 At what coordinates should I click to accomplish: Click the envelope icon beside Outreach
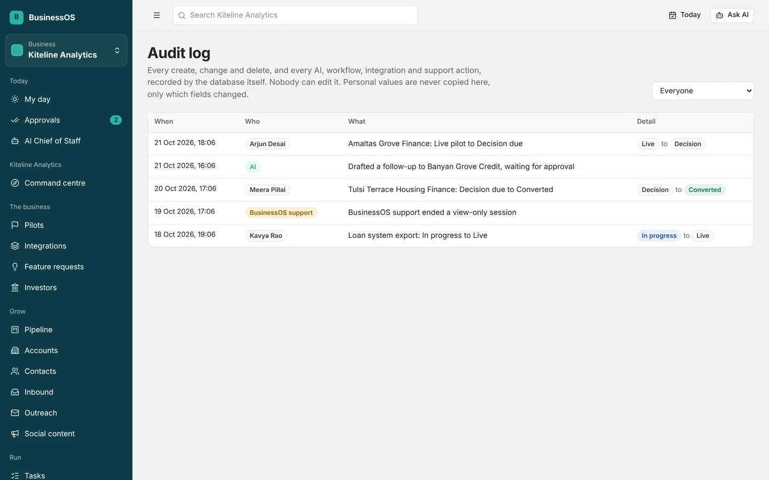point(15,413)
